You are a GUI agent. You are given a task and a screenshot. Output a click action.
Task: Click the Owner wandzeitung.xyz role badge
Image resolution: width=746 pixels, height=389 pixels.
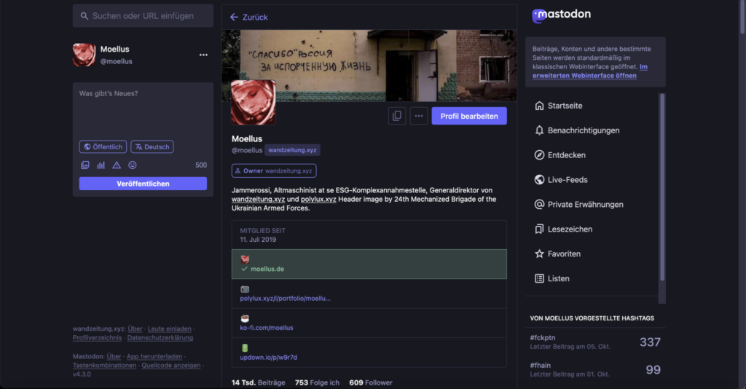pos(274,170)
